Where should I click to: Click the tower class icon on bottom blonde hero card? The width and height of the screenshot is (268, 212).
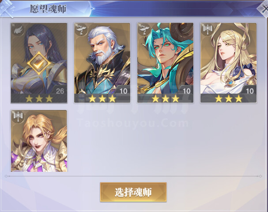point(18,117)
